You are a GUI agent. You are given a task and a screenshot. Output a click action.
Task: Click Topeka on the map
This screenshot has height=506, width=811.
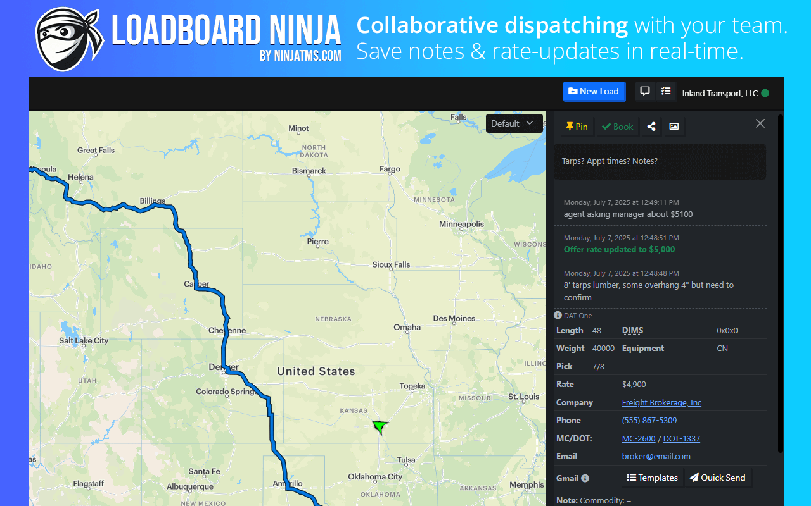pyautogui.click(x=412, y=386)
